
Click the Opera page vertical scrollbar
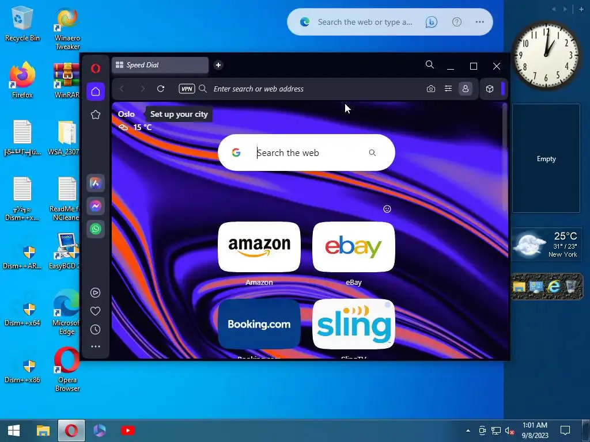[x=505, y=158]
